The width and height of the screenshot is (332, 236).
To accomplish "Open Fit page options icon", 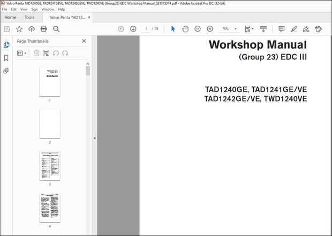I will [249, 29].
